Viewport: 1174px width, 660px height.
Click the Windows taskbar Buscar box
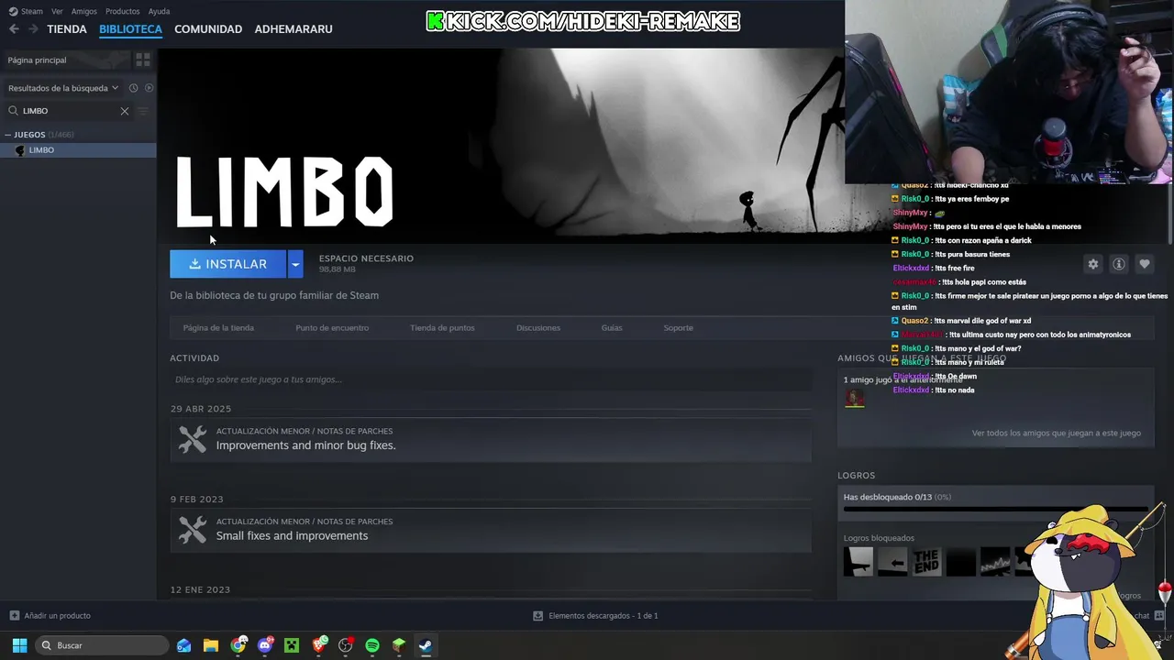click(103, 645)
